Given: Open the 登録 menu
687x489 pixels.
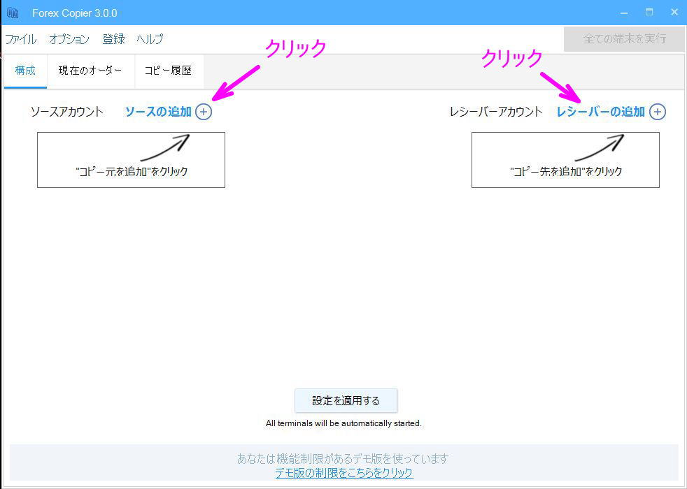Looking at the screenshot, I should pyautogui.click(x=112, y=40).
